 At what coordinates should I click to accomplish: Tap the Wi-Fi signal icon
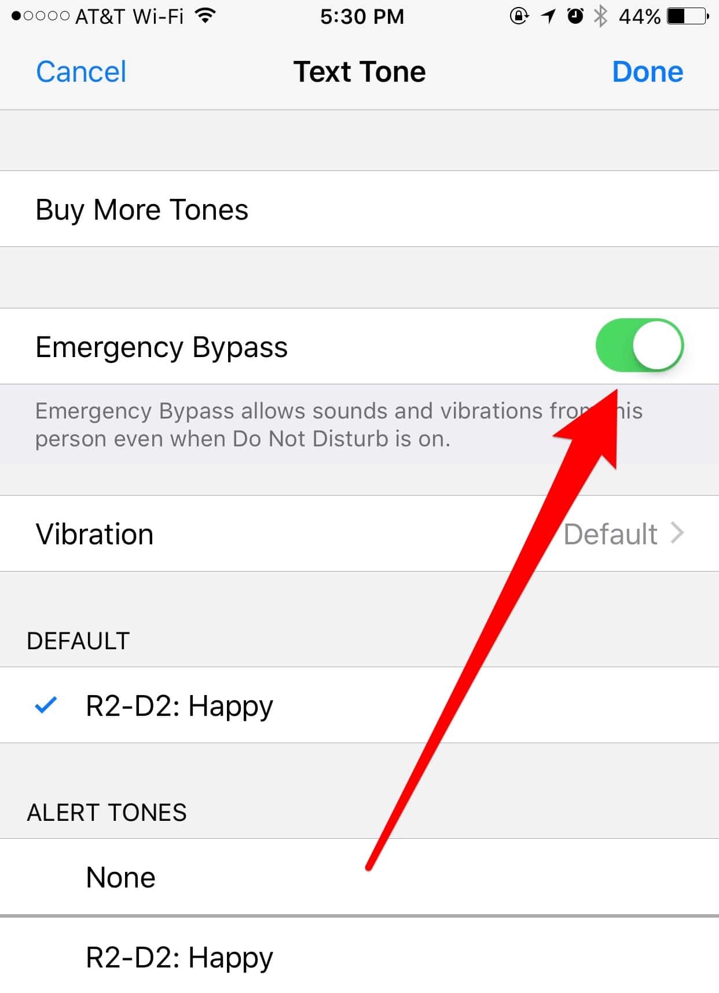[205, 16]
